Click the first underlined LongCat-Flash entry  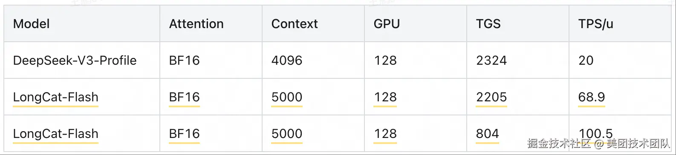click(56, 98)
